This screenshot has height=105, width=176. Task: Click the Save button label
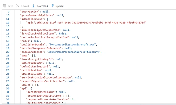point(10,6)
